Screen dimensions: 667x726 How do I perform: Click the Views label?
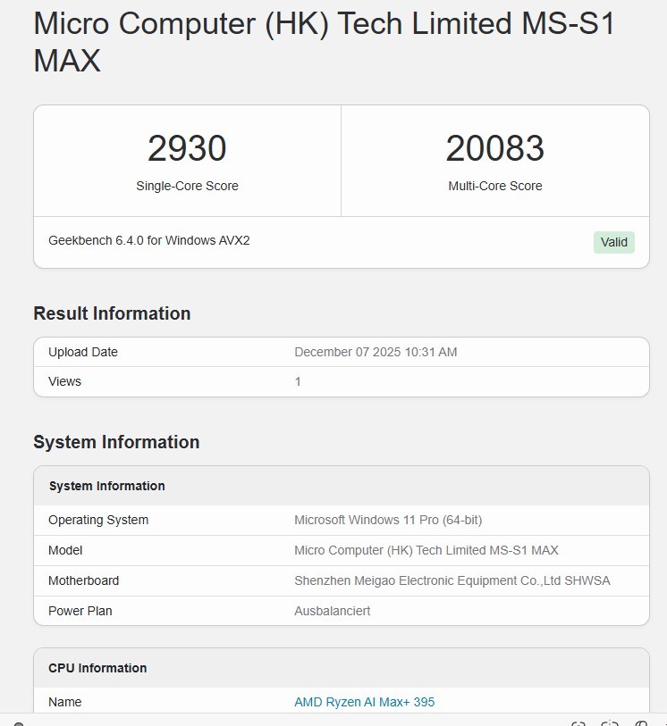[64, 381]
